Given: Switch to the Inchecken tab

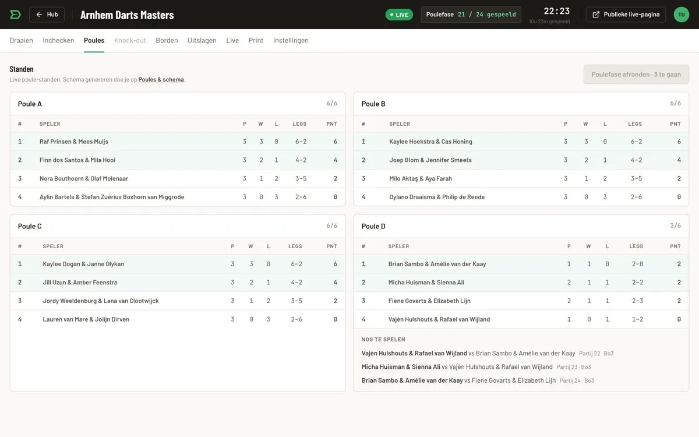Looking at the screenshot, I should click(58, 40).
